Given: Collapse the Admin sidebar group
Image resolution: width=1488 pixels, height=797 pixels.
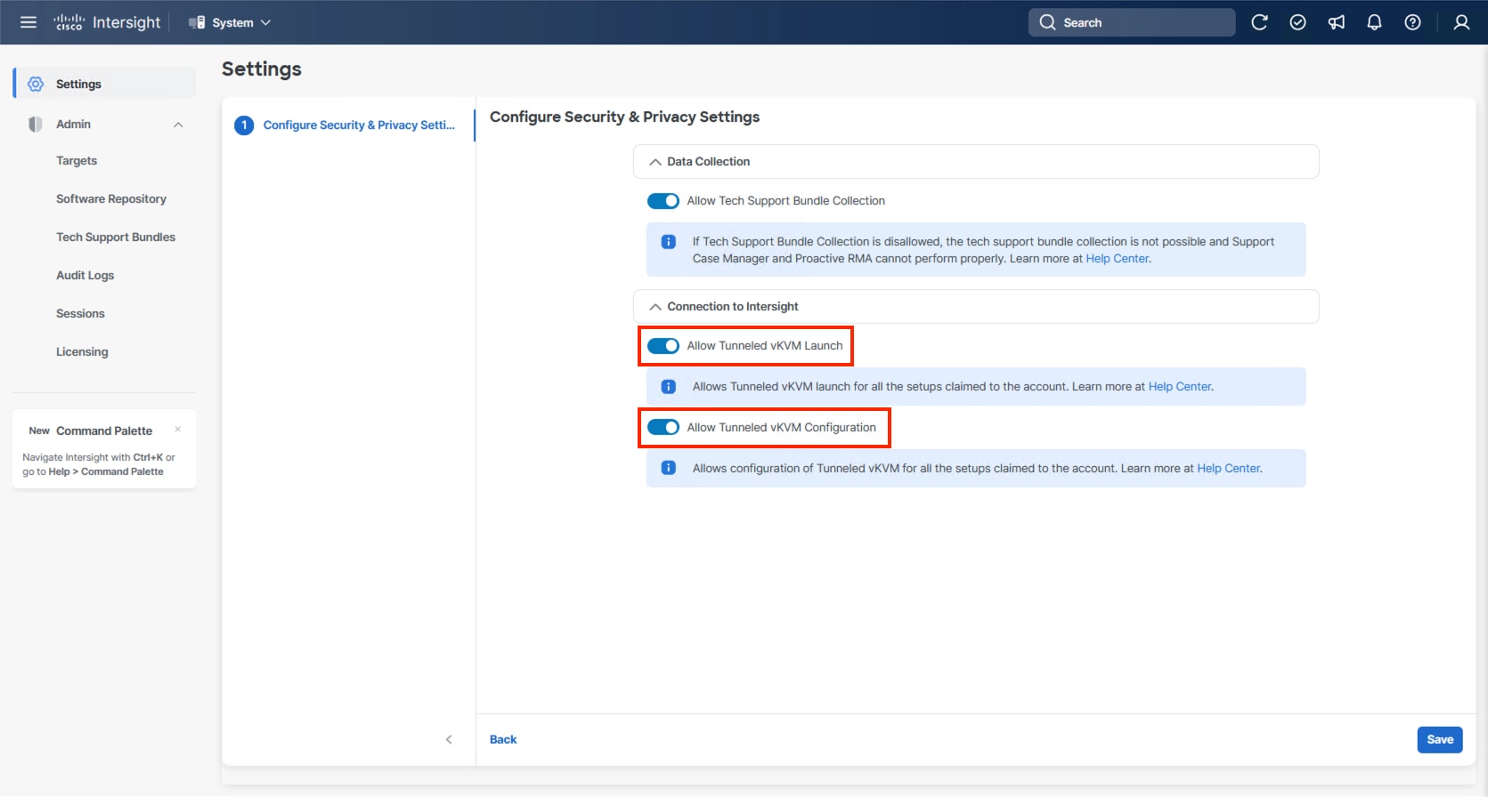Looking at the screenshot, I should [178, 125].
